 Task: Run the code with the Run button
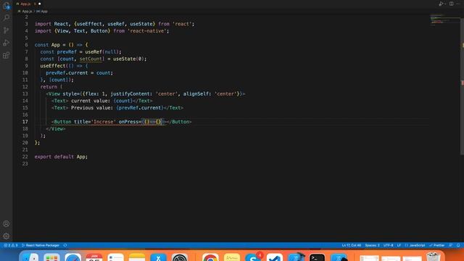point(441,4)
